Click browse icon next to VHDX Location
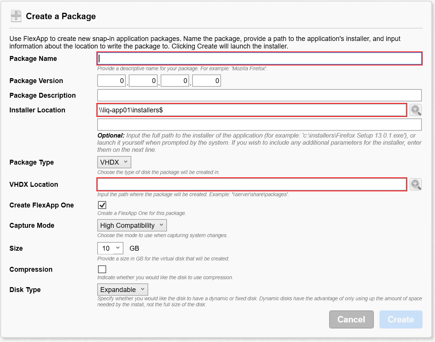This screenshot has height=342, width=435. click(415, 185)
